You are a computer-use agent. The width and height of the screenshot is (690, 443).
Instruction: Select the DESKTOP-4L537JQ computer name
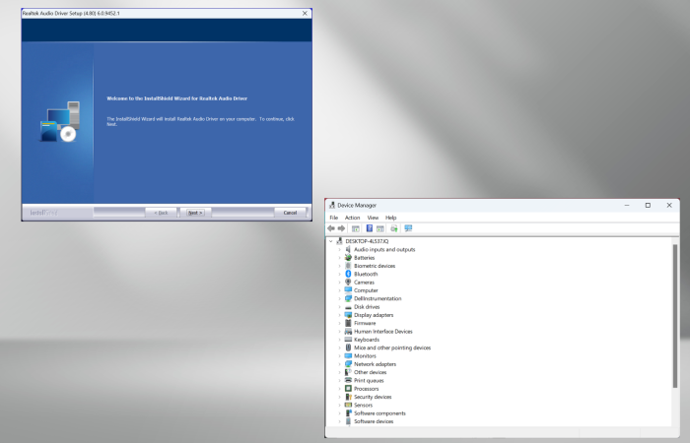coord(367,241)
